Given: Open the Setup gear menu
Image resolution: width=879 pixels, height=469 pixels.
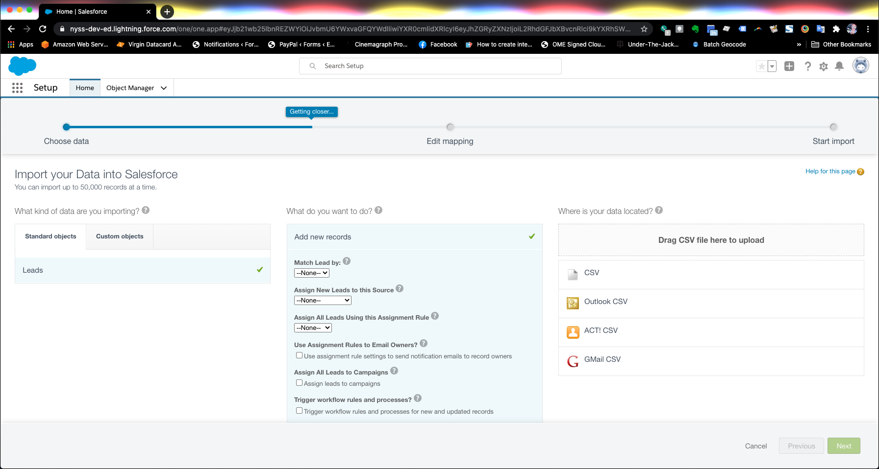Looking at the screenshot, I should (824, 66).
